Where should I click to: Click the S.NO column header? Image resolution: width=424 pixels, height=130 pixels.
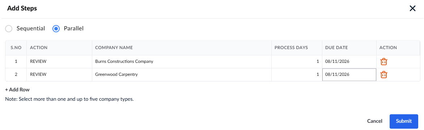[x=16, y=48]
